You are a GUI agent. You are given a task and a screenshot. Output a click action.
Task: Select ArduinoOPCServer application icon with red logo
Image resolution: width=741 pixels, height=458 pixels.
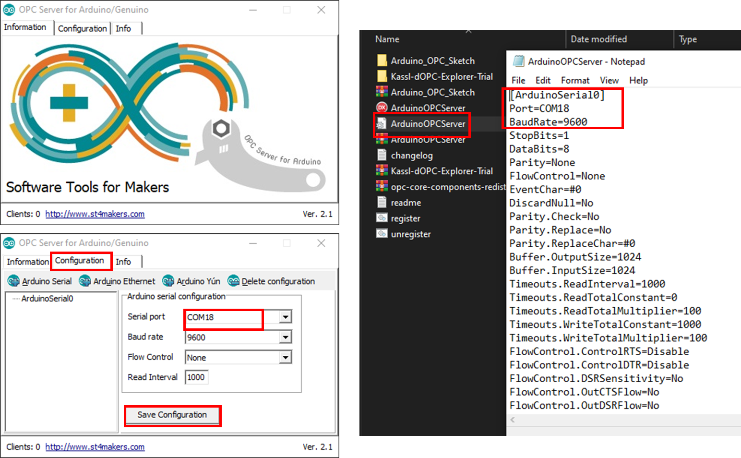point(382,108)
